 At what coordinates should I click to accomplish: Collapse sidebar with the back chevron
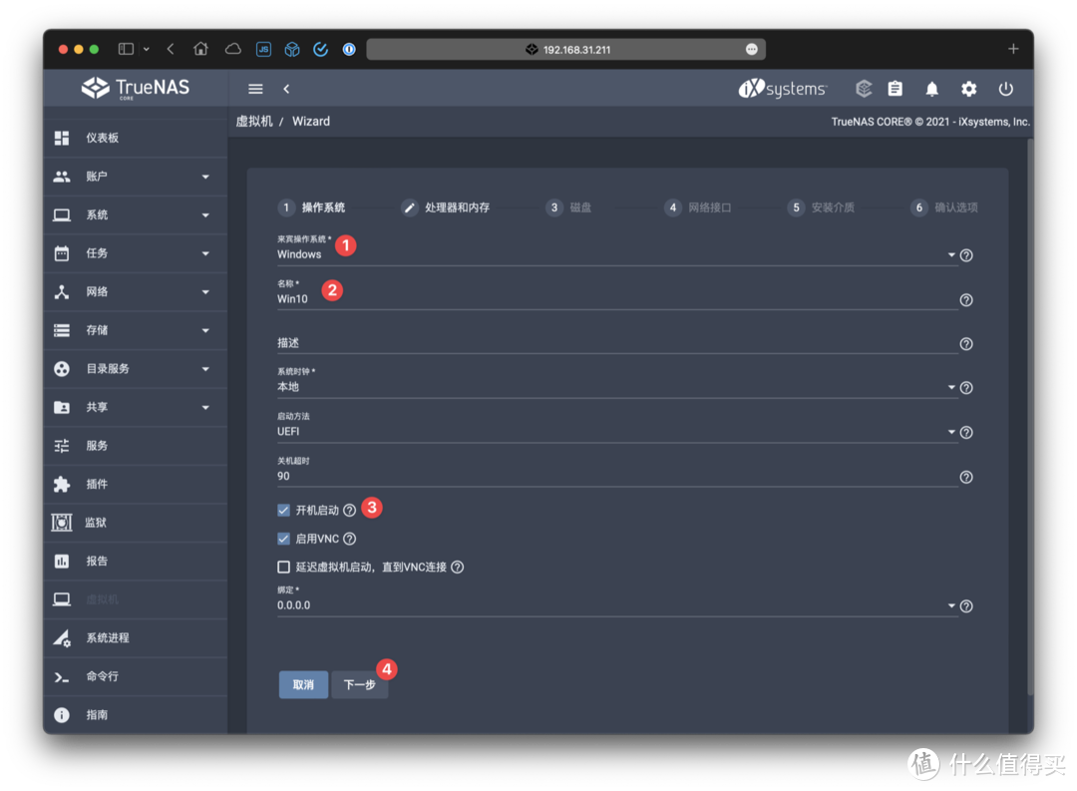coord(286,89)
